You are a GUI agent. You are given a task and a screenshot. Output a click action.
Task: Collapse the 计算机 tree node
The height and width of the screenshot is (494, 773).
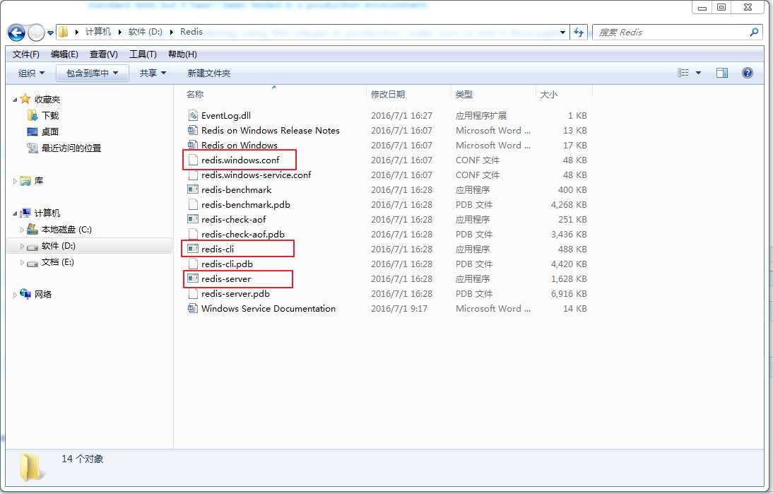pos(15,213)
